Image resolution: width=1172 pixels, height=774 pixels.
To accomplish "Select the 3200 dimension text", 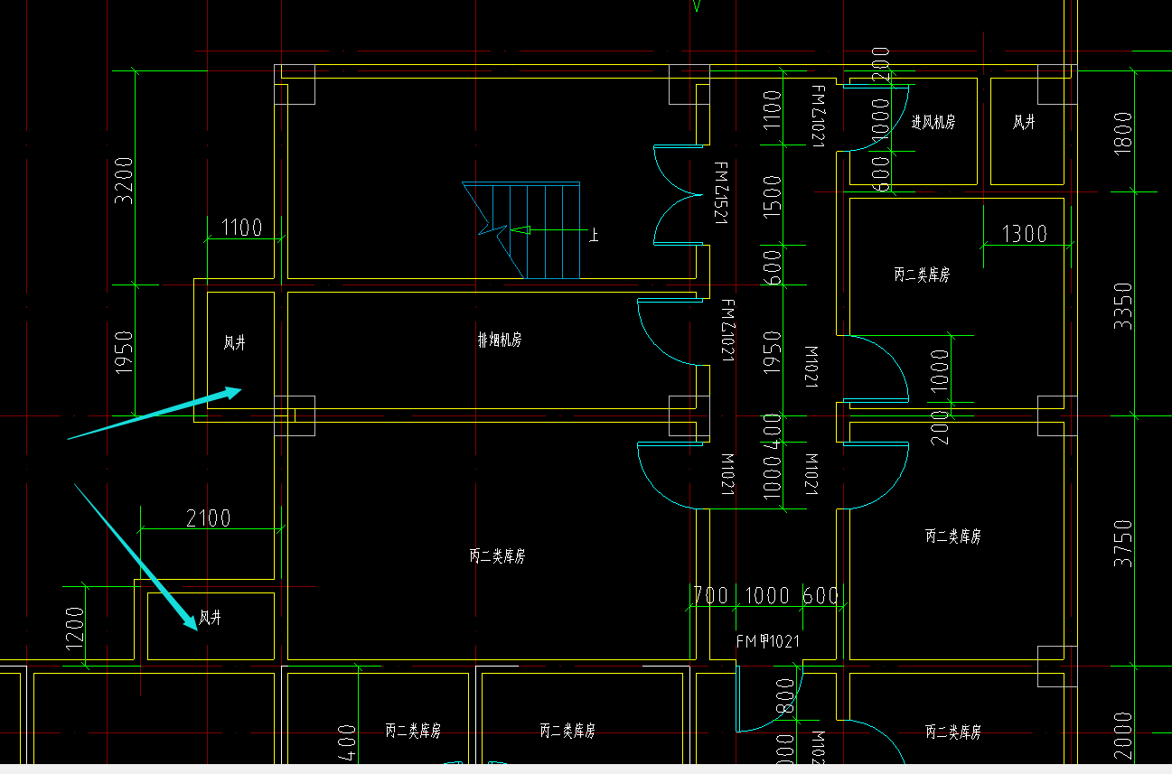I will coord(124,181).
